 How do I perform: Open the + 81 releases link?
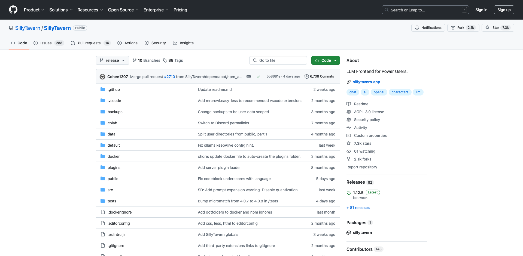point(358,208)
